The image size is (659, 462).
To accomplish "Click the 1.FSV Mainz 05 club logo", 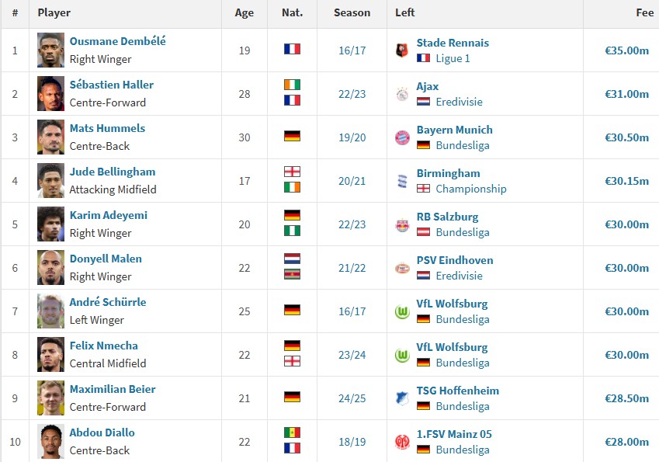I will (402, 442).
